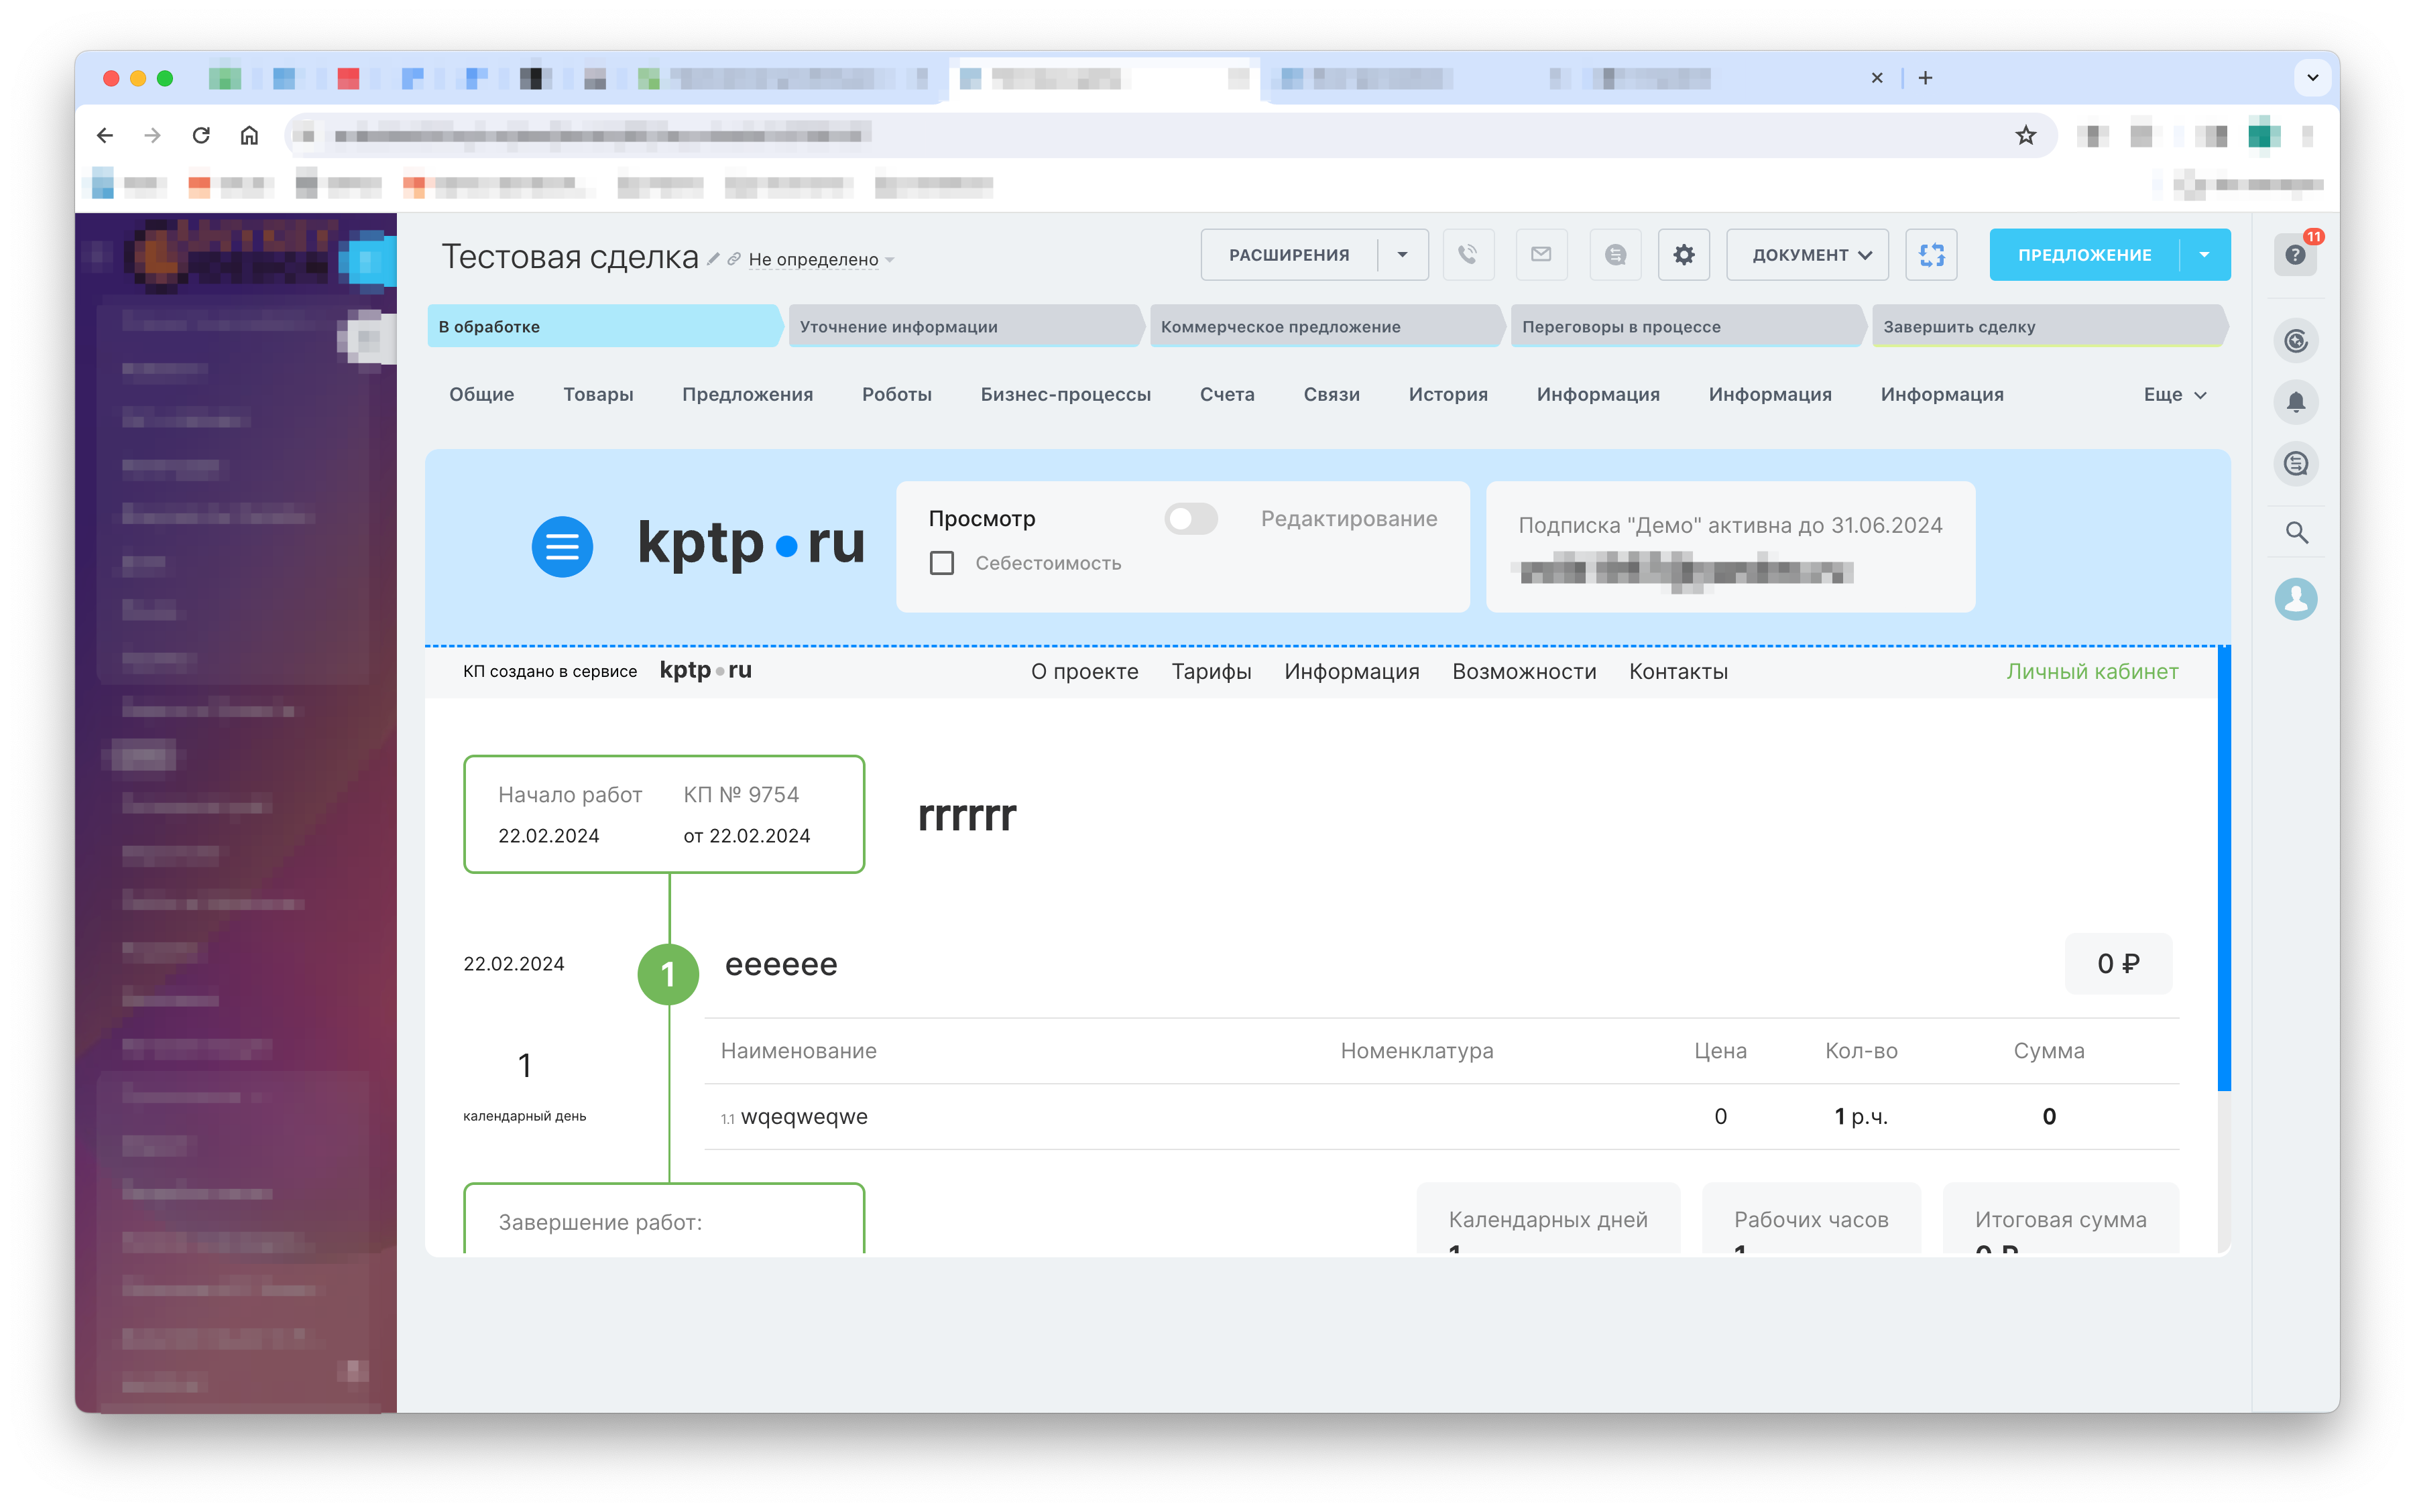Toggle the Просмотр/Редактирование switch

point(1191,519)
